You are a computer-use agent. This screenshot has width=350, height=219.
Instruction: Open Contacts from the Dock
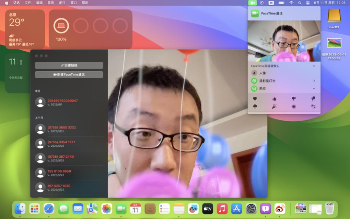click(150, 209)
